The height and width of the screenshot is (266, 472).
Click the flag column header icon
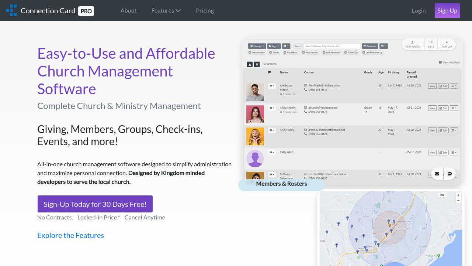coord(270,72)
